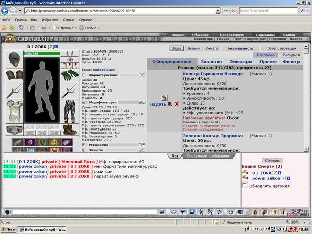This screenshot has width=312, height=234.
Task: Open the Файл menu
Action: tap(6, 20)
